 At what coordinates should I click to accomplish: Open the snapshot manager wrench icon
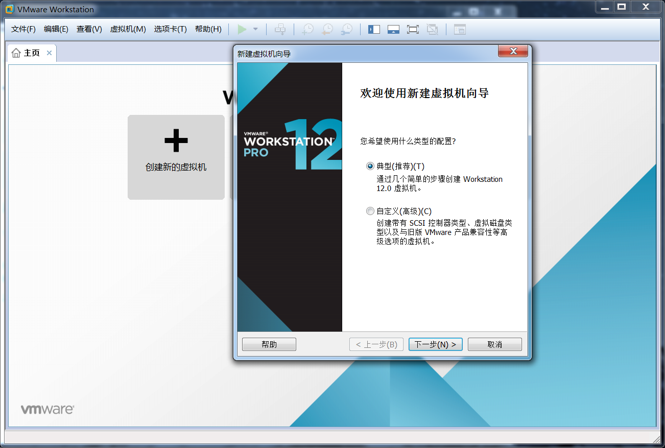point(346,29)
